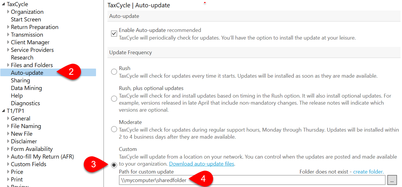Click the custom update path field
The width and height of the screenshot is (402, 187).
click(206, 179)
